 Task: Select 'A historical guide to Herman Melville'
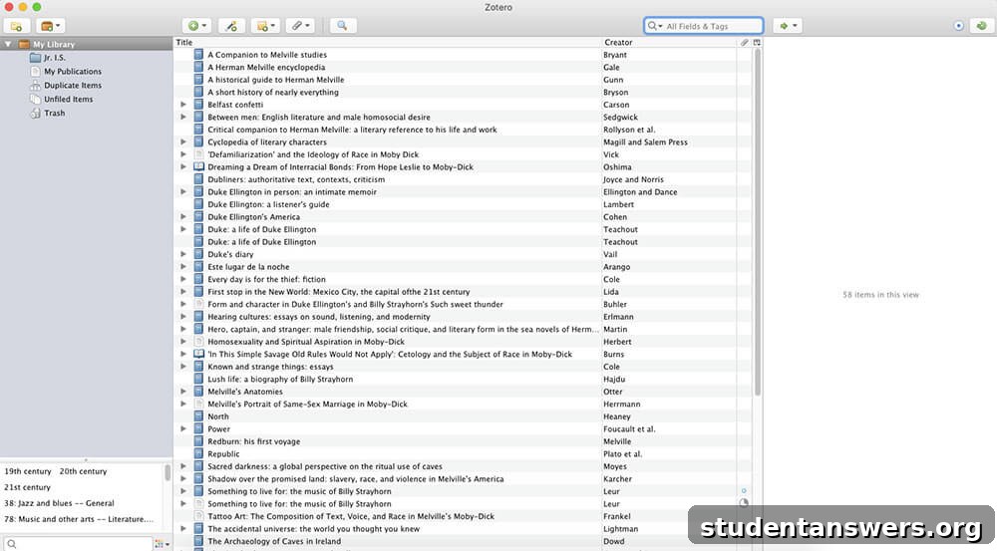pos(275,80)
